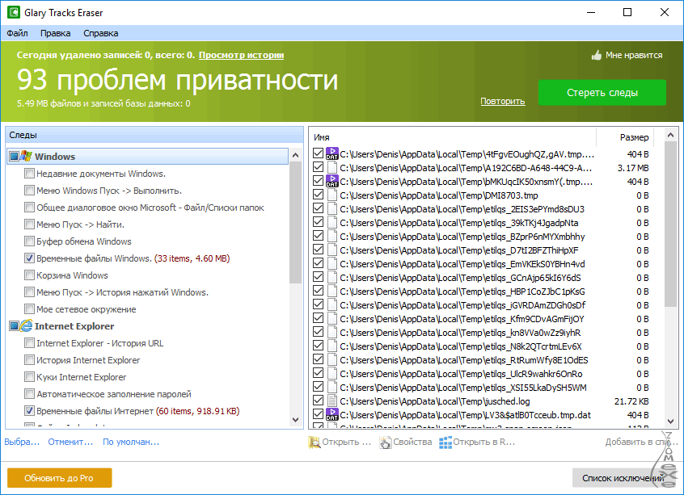Click the file icon of DMI8703.tmp
Image resolution: width=684 pixels, height=495 pixels.
click(332, 195)
